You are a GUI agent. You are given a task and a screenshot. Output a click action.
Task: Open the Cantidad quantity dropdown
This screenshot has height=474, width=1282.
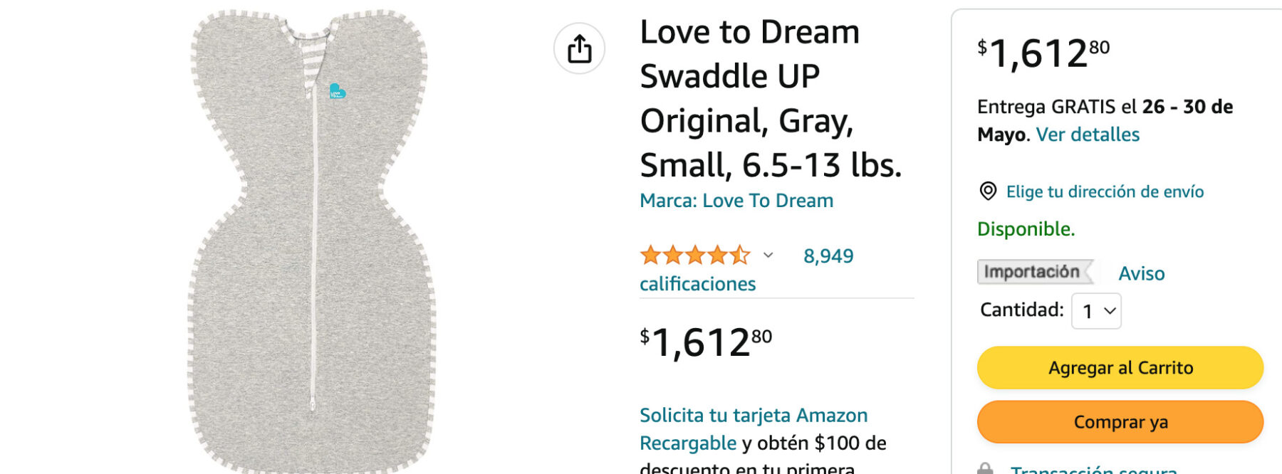coord(1096,311)
